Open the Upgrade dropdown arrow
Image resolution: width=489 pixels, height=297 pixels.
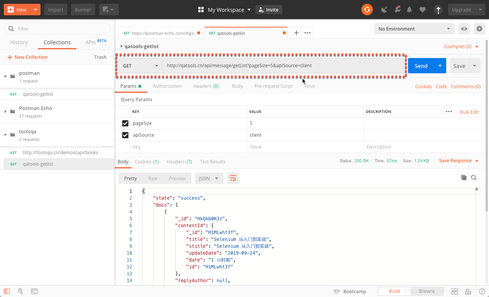click(480, 10)
